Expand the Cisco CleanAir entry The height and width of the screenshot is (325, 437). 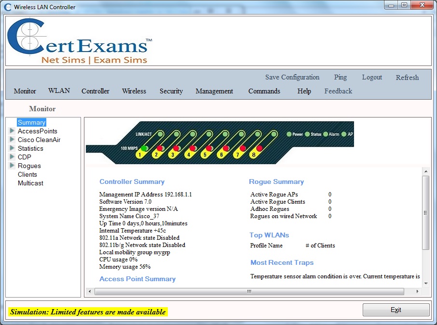pos(13,140)
